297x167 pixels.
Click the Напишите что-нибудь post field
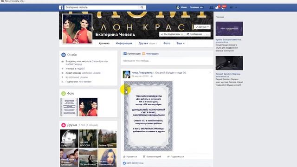[x=167, y=61]
